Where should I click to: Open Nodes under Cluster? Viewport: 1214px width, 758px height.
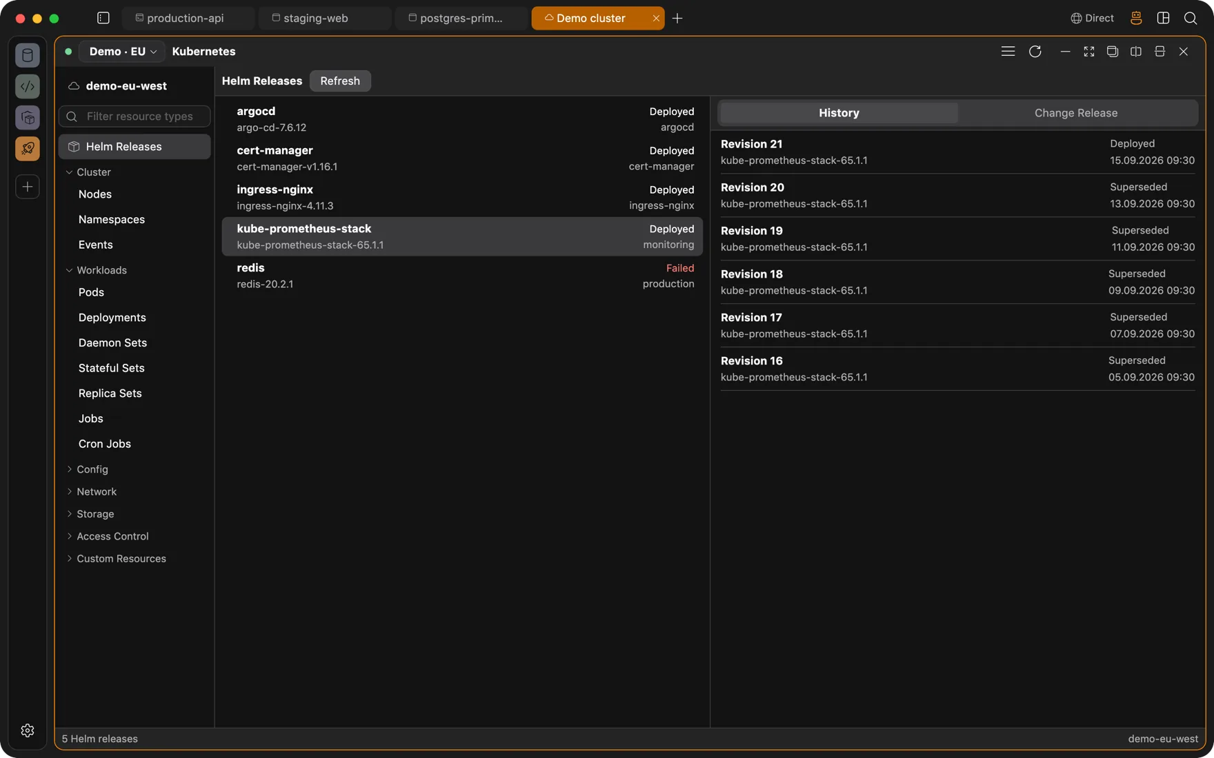(x=94, y=194)
